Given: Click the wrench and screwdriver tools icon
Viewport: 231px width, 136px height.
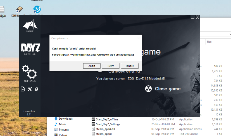Looking at the screenshot, I should click(30, 89).
